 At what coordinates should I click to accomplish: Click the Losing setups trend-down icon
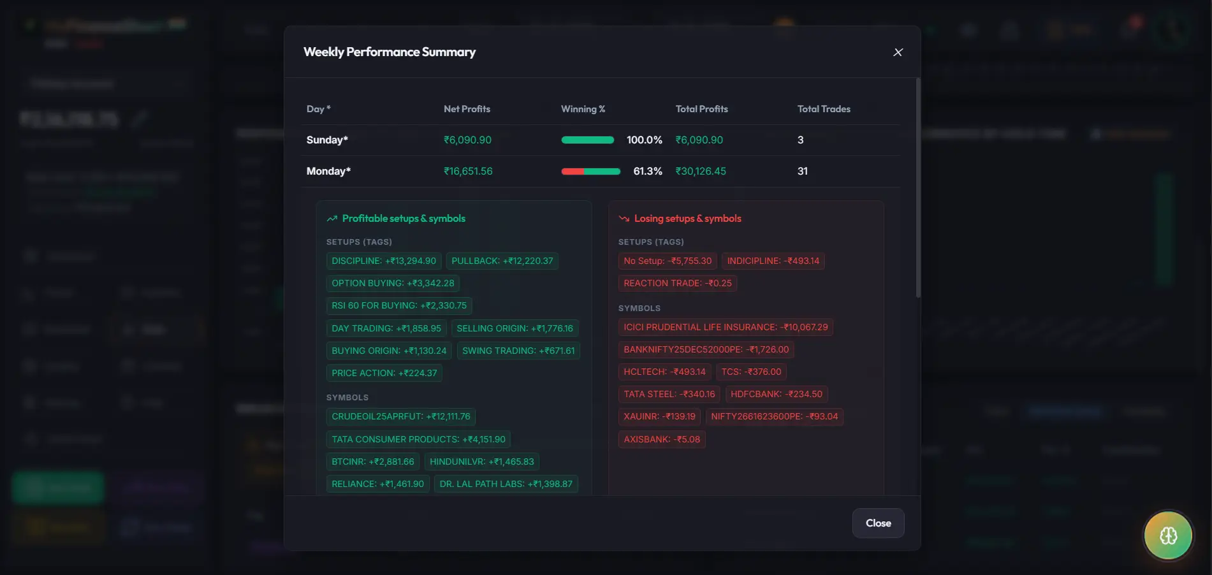click(x=624, y=219)
